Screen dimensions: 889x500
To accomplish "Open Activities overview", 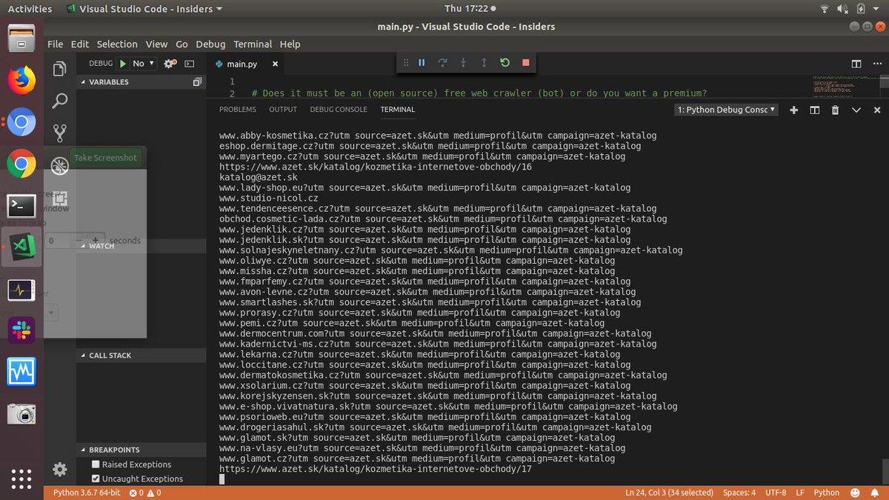I will click(x=30, y=9).
